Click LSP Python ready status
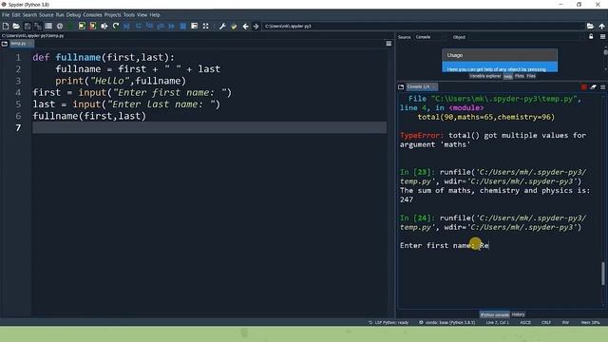 point(389,323)
